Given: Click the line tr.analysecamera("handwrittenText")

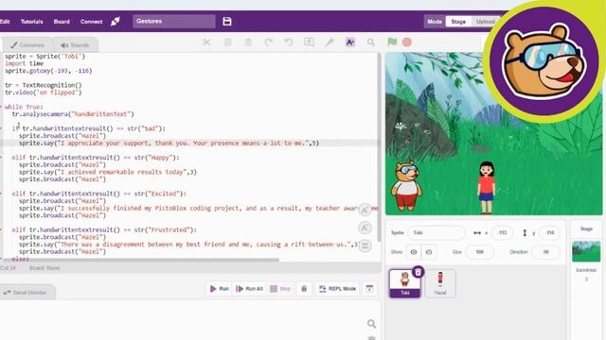Looking at the screenshot, I should (73, 114).
